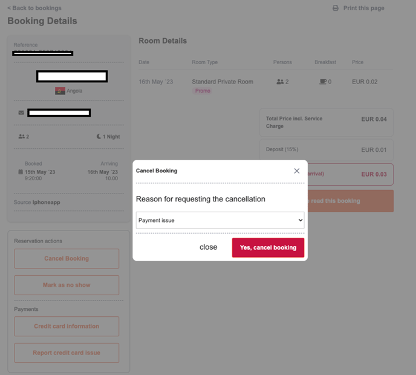Screen dimensions: 416x375
Task: Go back to bookings link
Action: pos(34,8)
